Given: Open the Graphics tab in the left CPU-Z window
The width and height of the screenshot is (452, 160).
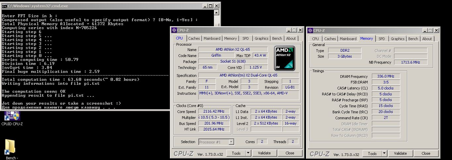Looking at the screenshot, I should [x=261, y=38].
